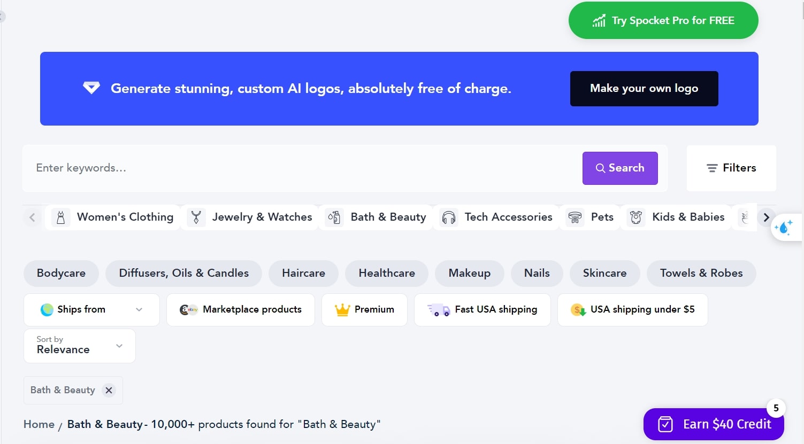804x444 pixels.
Task: Select Kids & Babies category
Action: 677,217
